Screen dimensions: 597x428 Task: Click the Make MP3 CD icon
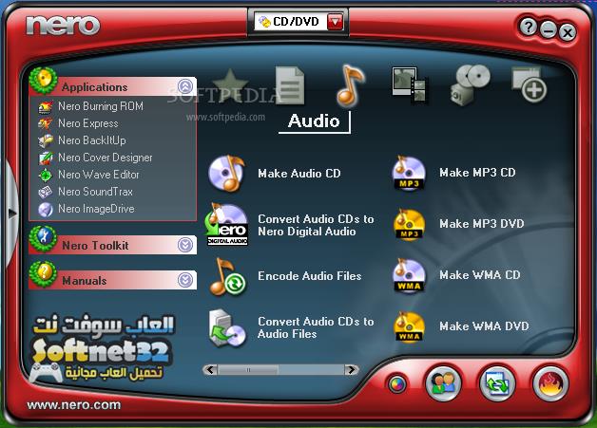[409, 173]
